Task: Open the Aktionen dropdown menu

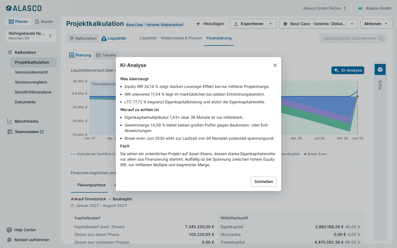Action: coord(376,24)
